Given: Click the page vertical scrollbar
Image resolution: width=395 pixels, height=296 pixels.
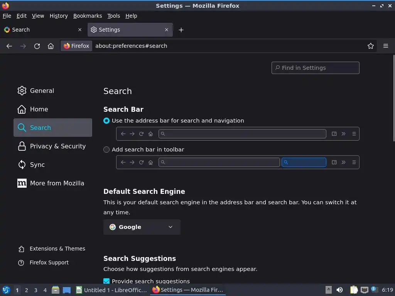Looking at the screenshot, I should click(x=393, y=98).
